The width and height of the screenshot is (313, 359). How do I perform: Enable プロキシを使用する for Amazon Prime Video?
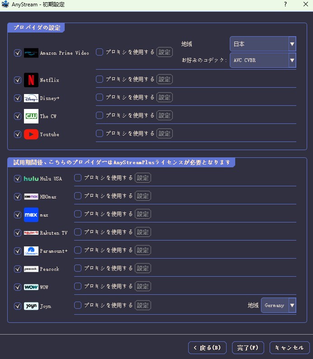click(x=100, y=52)
